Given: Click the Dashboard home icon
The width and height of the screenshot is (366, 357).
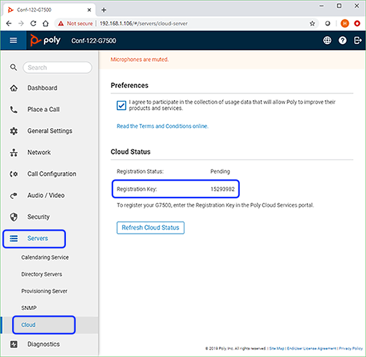Looking at the screenshot, I should pyautogui.click(x=14, y=88).
